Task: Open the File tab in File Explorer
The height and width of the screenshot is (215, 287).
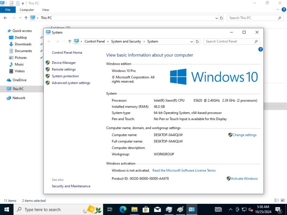Action: (8, 10)
